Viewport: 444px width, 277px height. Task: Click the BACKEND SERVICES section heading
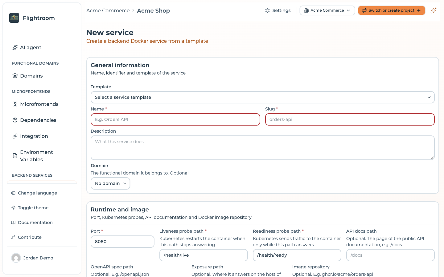[32, 175]
